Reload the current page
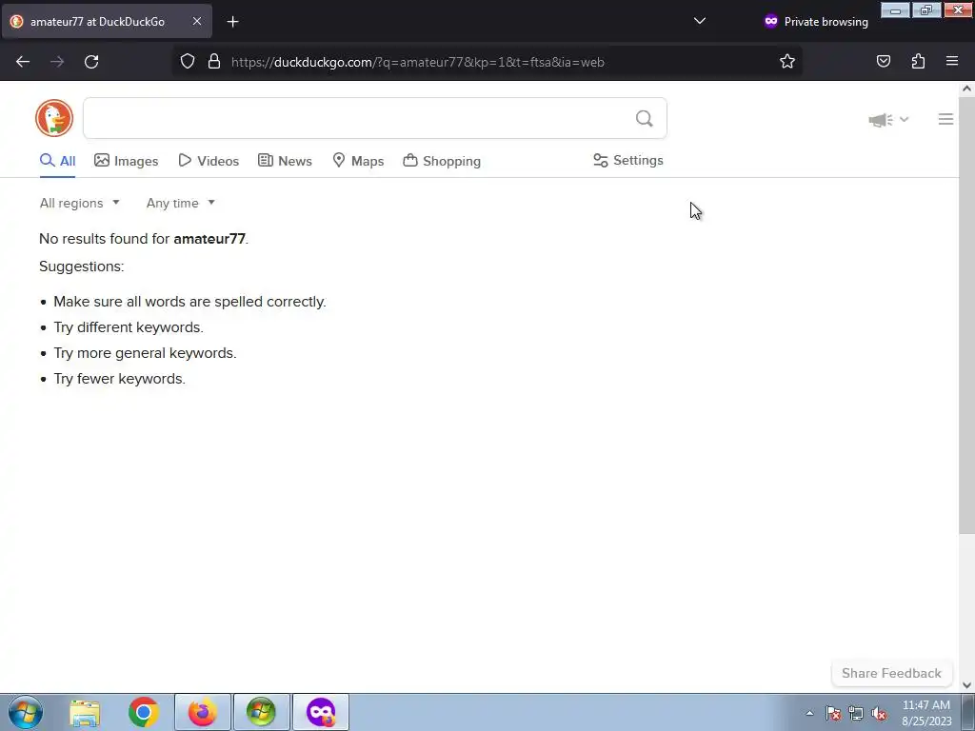Screen dimensions: 975x731 (x=91, y=62)
